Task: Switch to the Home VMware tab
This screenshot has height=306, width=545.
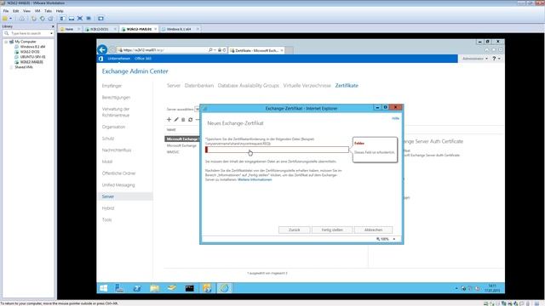Action: (70, 29)
